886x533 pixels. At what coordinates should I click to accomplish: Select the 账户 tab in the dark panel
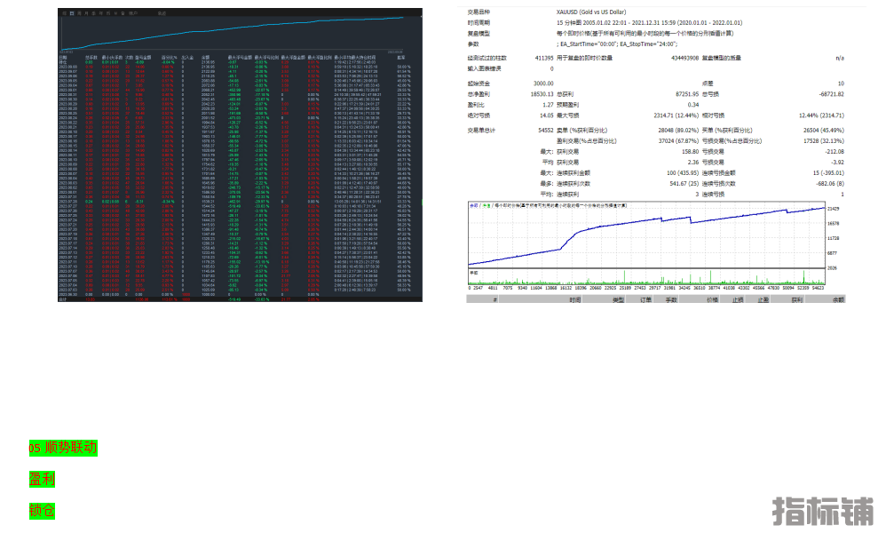[133, 13]
